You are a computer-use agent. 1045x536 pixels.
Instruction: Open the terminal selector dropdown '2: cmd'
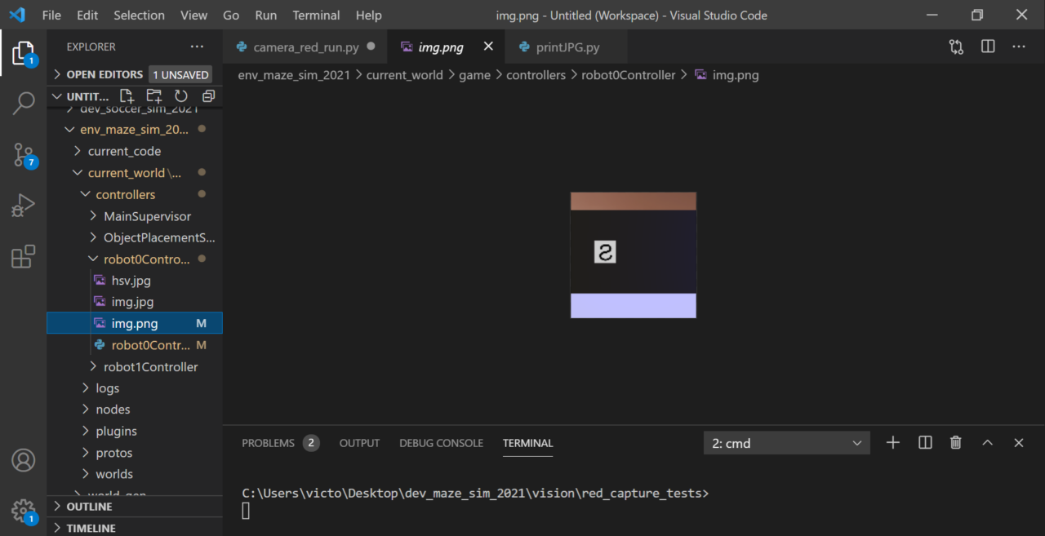786,443
